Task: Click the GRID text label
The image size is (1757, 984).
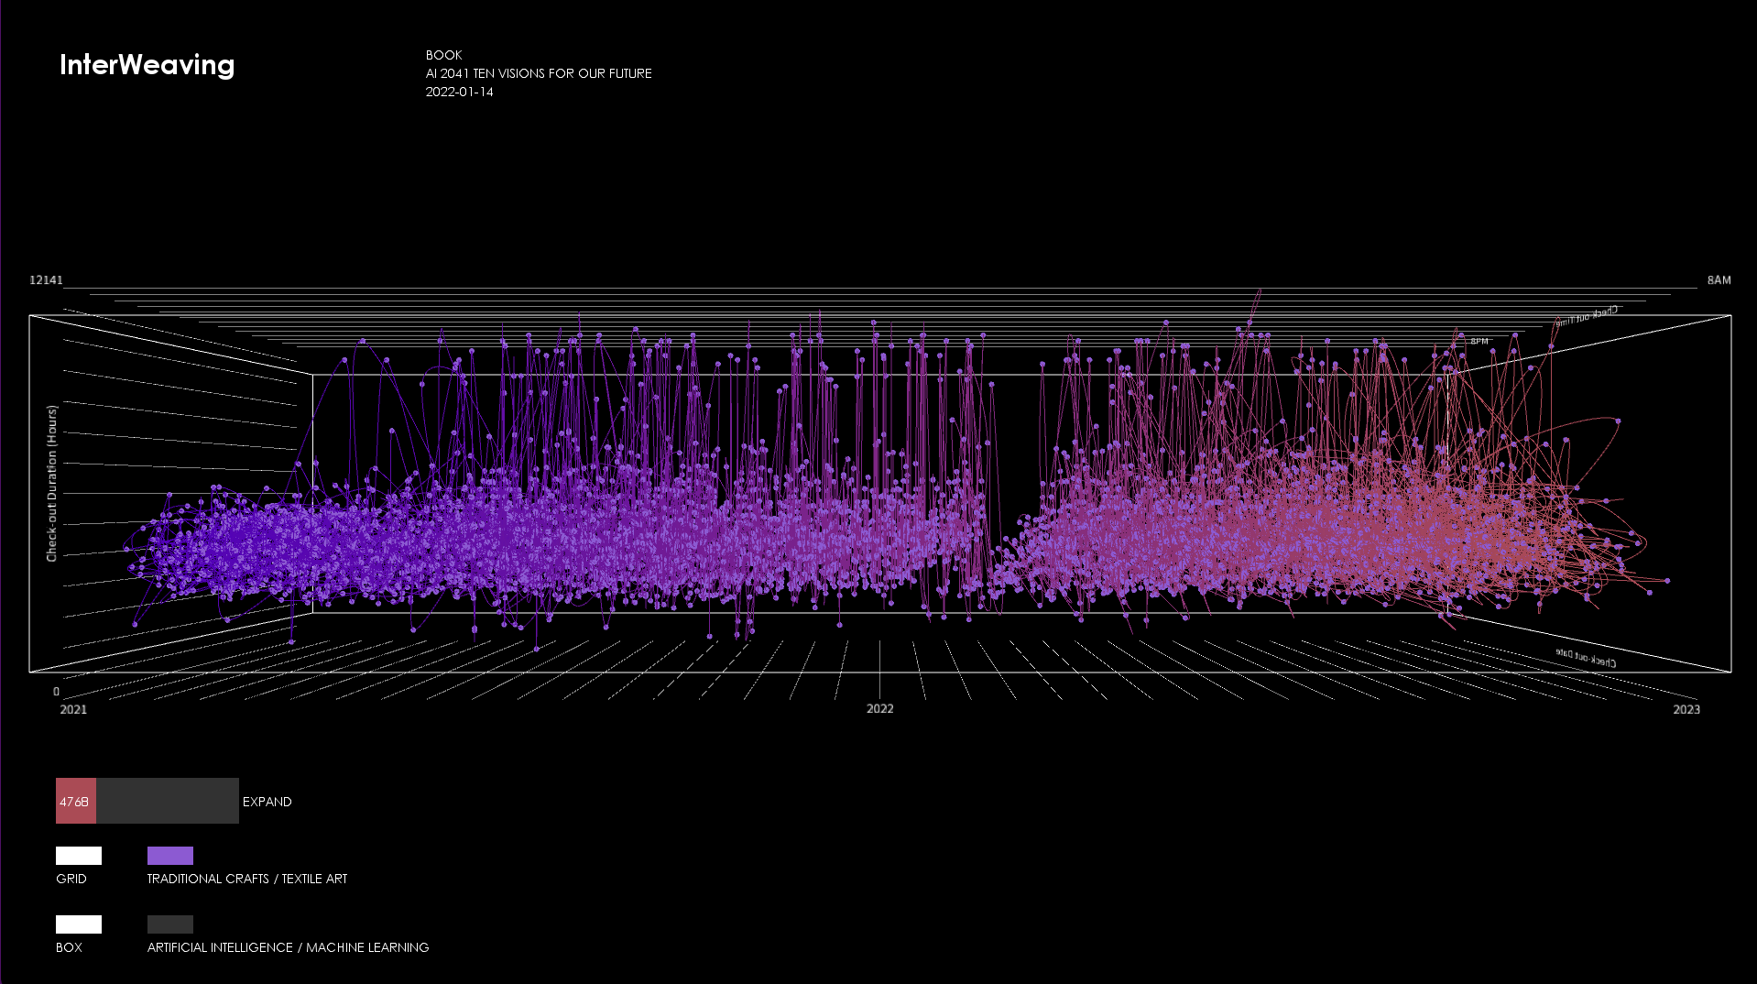Action: [x=71, y=879]
